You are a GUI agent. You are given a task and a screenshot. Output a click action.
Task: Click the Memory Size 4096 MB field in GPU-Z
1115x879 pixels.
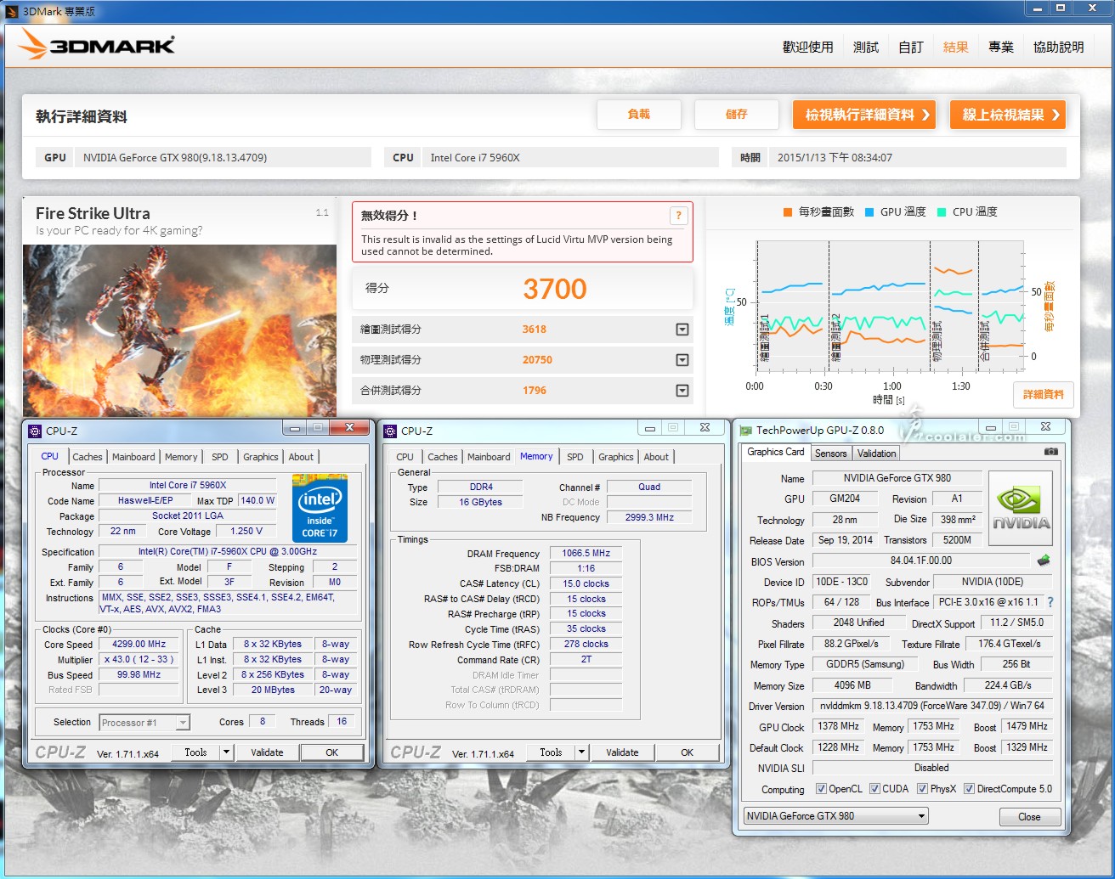[x=852, y=685]
